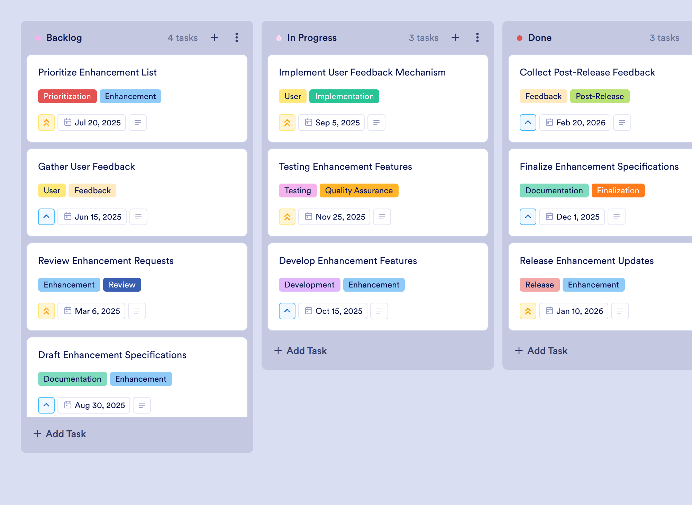This screenshot has width=692, height=505.
Task: Open the In Progress column kebab menu
Action: (477, 37)
